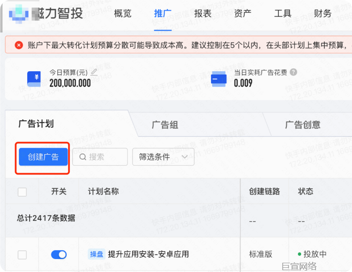352x272 pixels.
Task: Tick the checkbox for 提升应用安装-安卓应用 row
Action: pyautogui.click(x=22, y=255)
